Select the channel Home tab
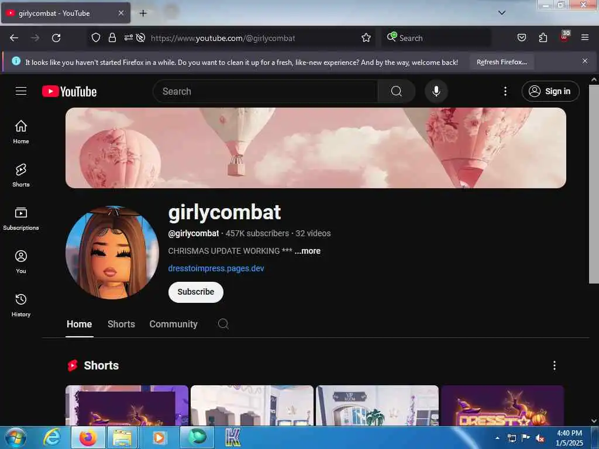Image resolution: width=599 pixels, height=449 pixels. click(x=79, y=324)
